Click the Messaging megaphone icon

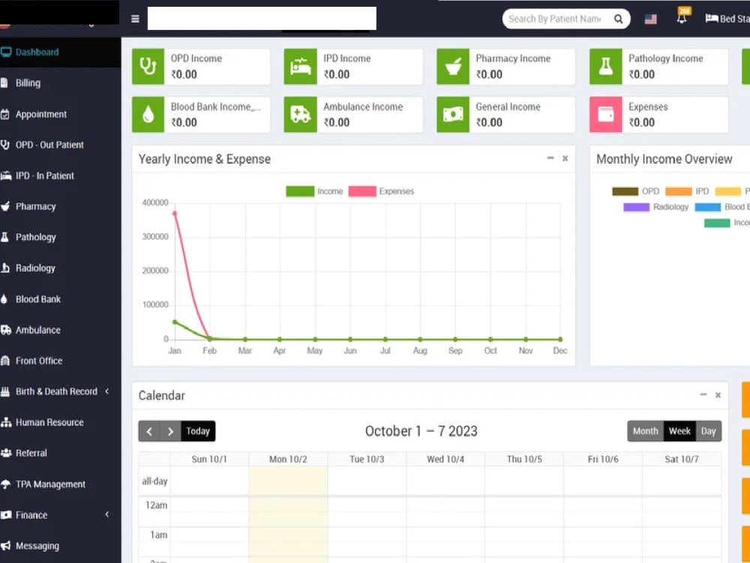click(5, 546)
